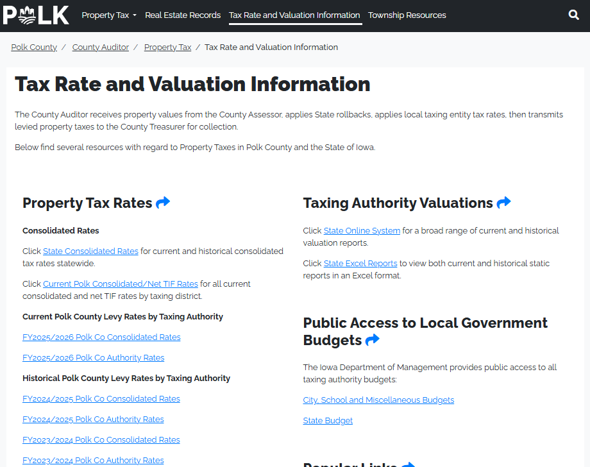Open State Consolidated Rates link
The width and height of the screenshot is (590, 467).
pos(90,251)
